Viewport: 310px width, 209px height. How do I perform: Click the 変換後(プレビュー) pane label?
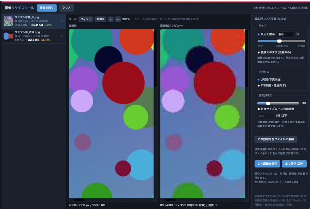pyautogui.click(x=171, y=25)
